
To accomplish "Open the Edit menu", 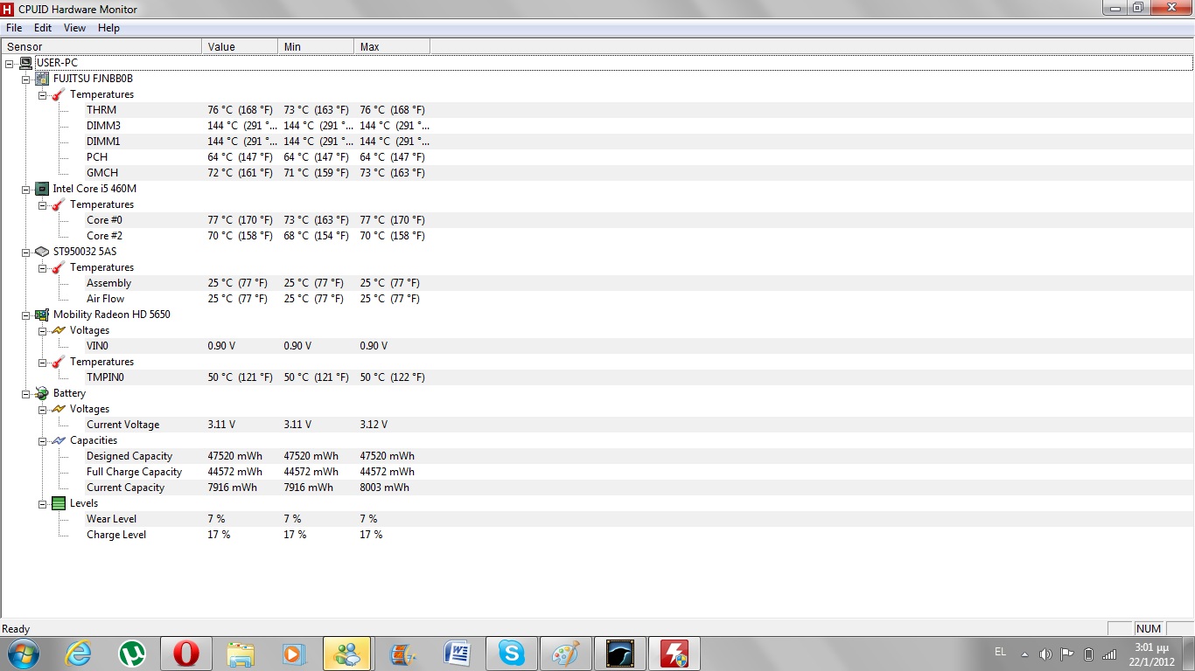I will click(43, 28).
